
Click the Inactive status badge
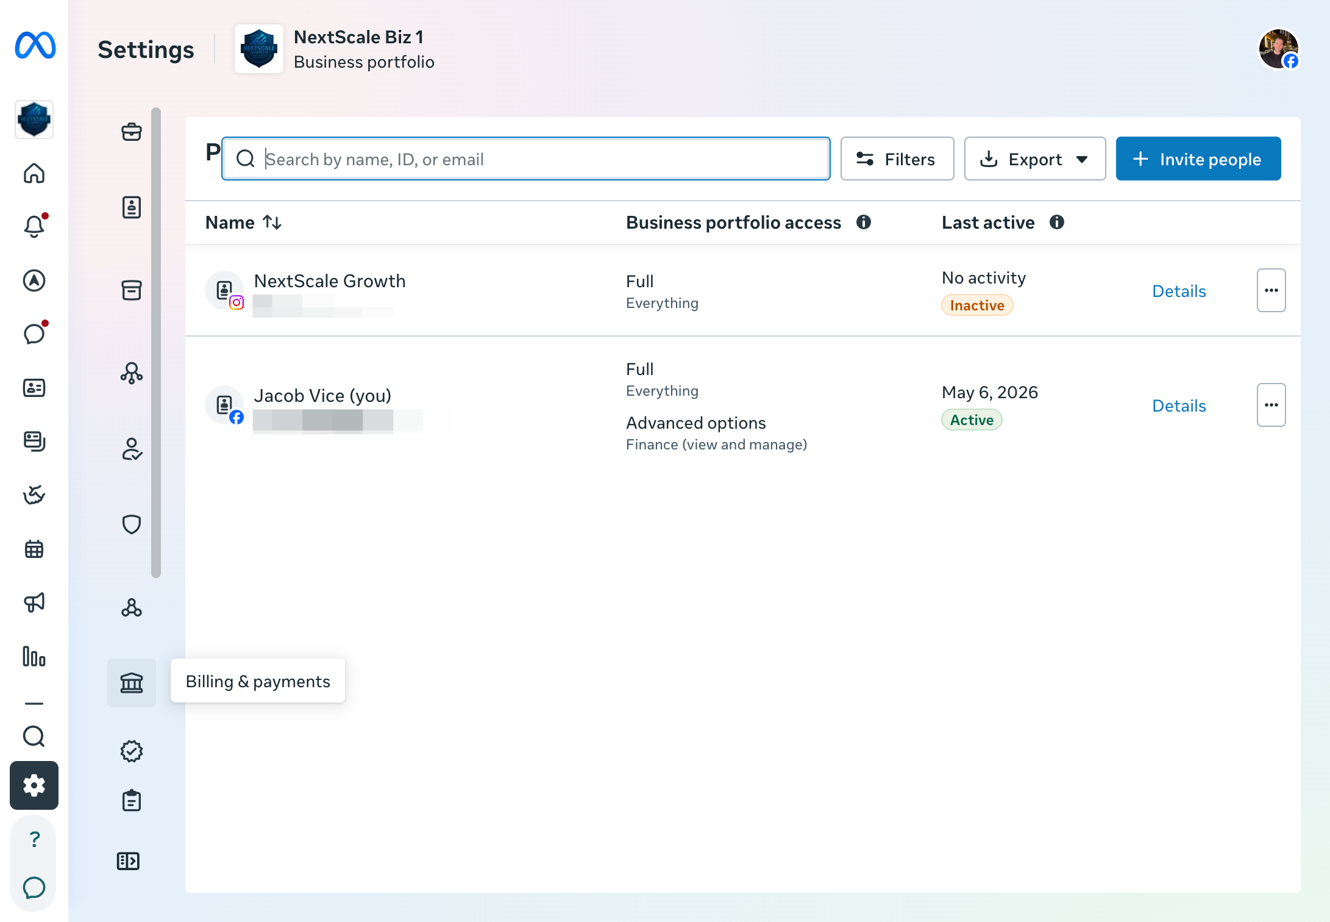tap(977, 305)
